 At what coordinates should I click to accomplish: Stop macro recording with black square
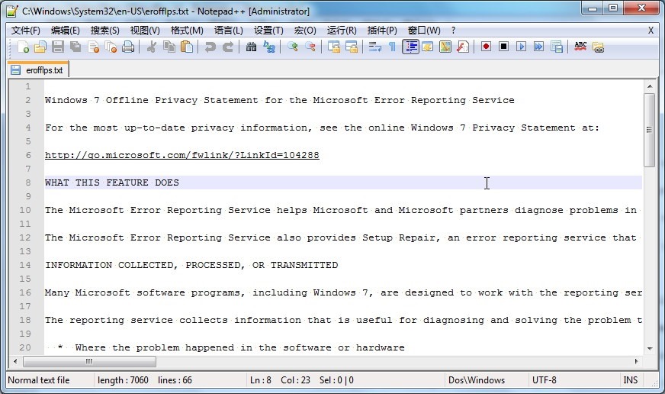503,47
